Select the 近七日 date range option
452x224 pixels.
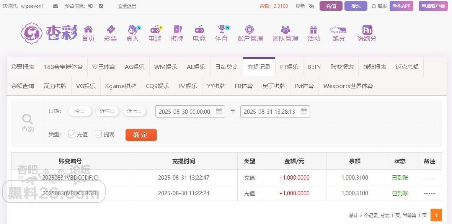tap(134, 111)
